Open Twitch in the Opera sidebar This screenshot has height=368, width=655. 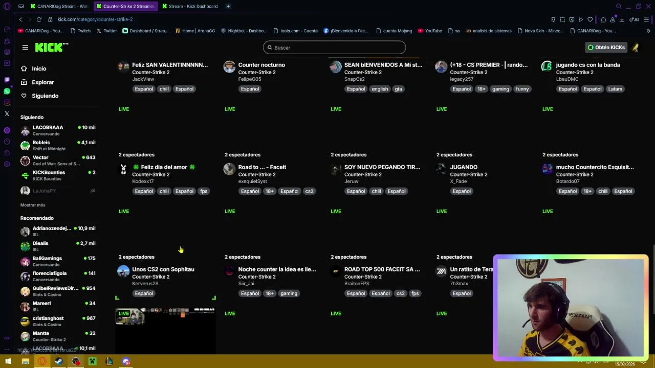[x=7, y=80]
